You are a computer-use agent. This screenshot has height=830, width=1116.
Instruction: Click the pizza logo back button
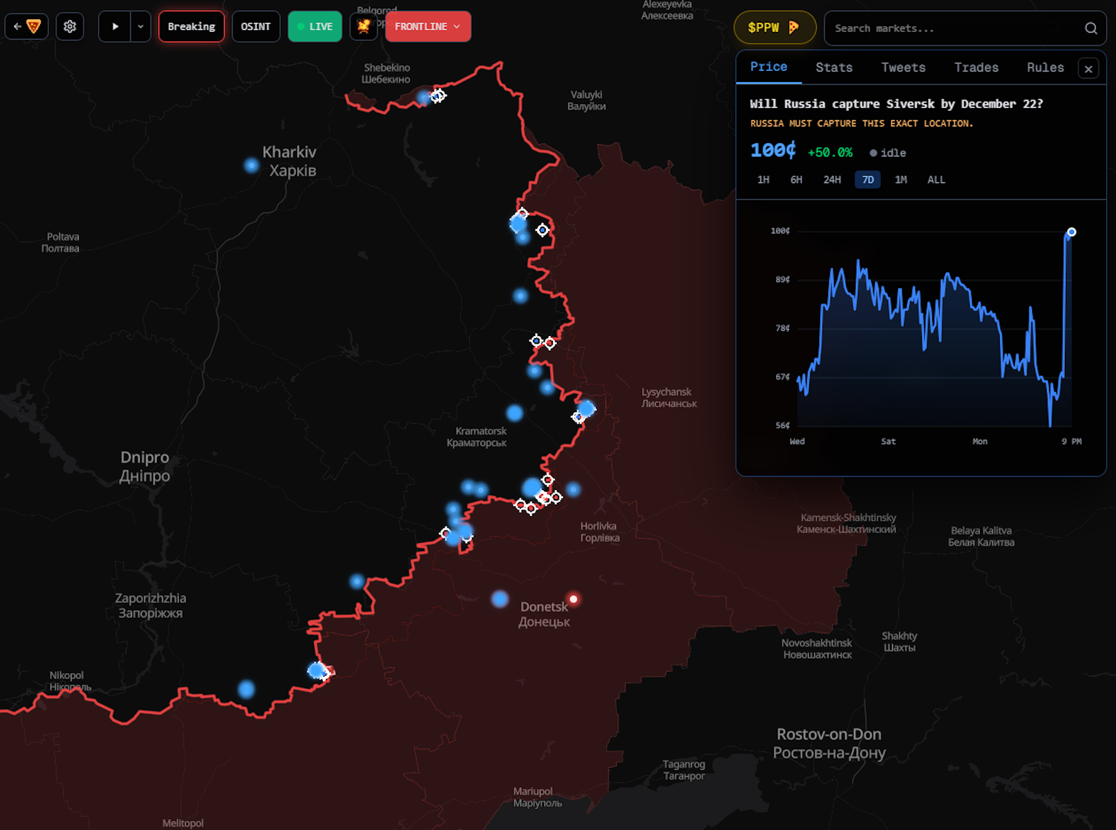(27, 27)
